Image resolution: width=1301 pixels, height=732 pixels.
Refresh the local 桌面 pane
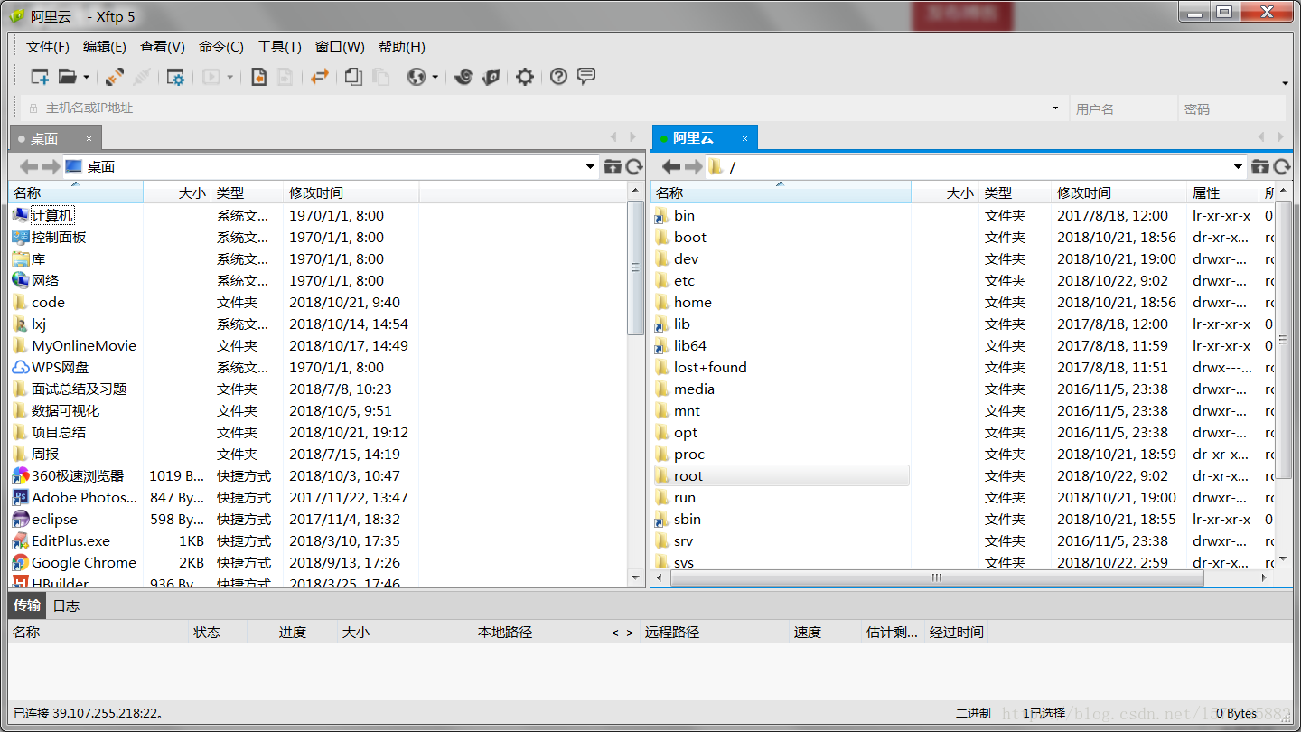point(634,166)
